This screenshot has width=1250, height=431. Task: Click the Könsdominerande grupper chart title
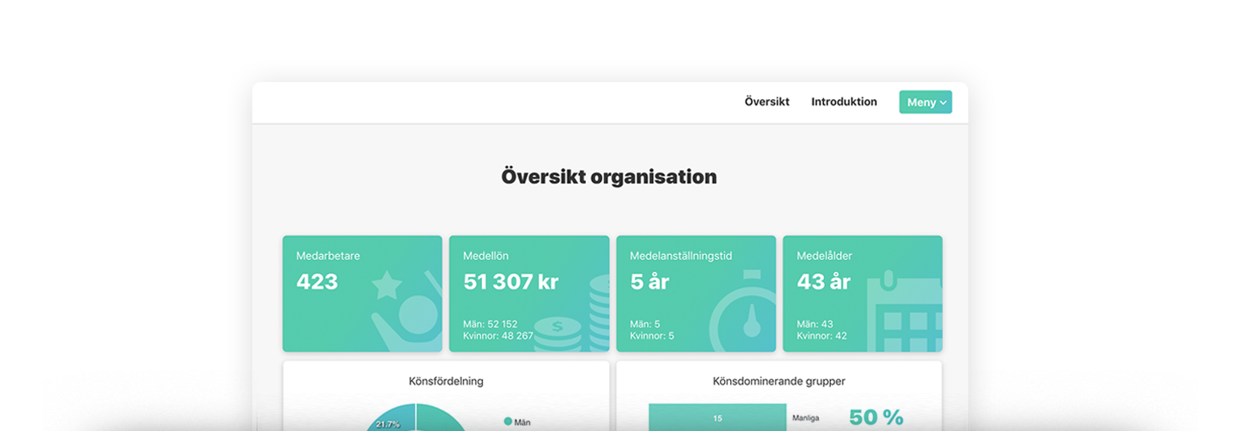tap(779, 381)
